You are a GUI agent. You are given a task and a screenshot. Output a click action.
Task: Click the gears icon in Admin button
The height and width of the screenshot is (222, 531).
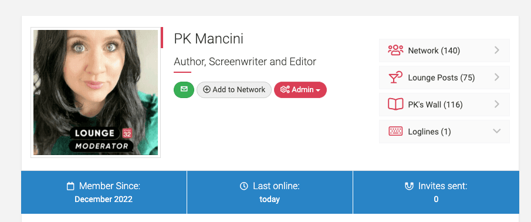click(x=285, y=90)
